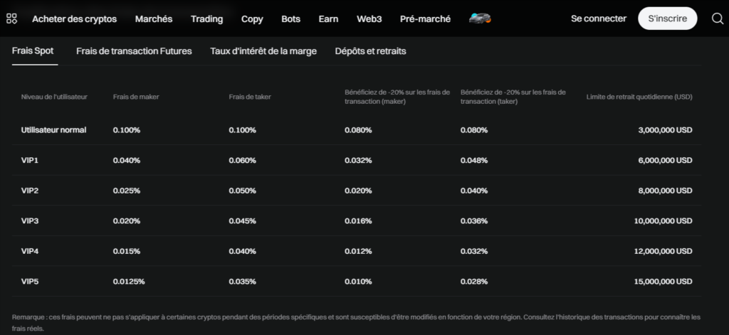Open the Trading menu
Viewport: 729px width, 335px height.
click(206, 18)
